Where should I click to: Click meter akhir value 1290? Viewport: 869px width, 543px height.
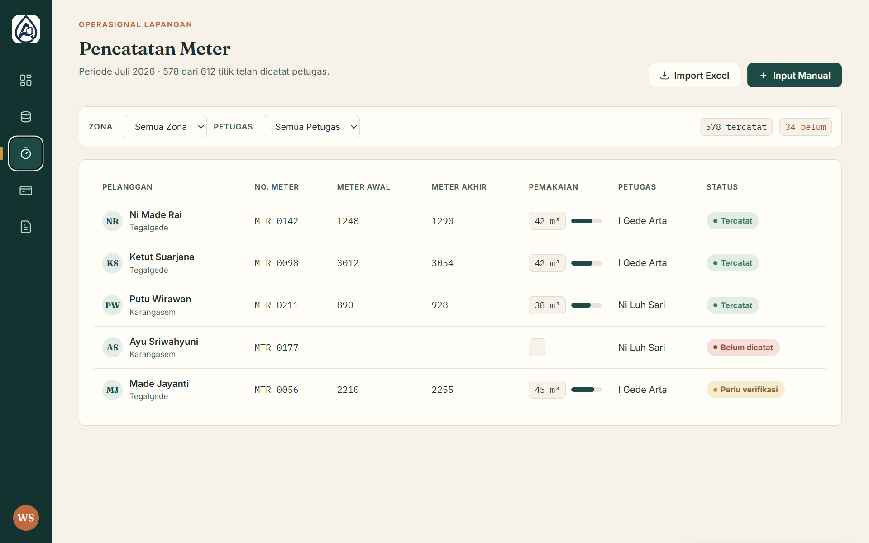tap(442, 221)
